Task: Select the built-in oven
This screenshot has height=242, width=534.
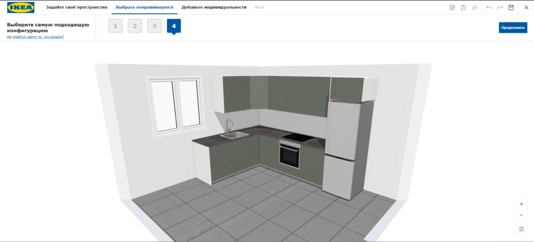Action: pyautogui.click(x=290, y=154)
